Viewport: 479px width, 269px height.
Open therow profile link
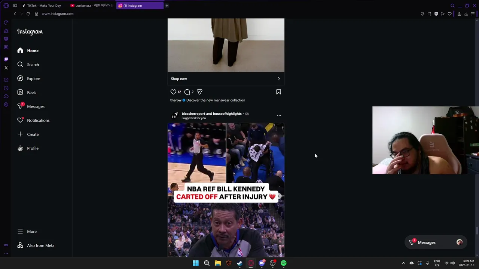pyautogui.click(x=176, y=100)
